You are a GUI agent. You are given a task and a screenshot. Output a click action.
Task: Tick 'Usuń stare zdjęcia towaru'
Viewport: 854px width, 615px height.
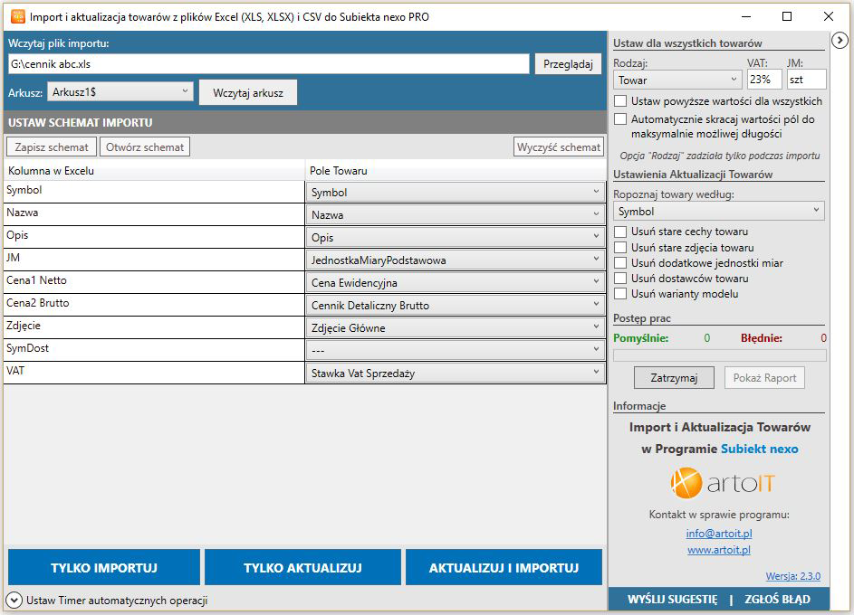[x=620, y=248]
